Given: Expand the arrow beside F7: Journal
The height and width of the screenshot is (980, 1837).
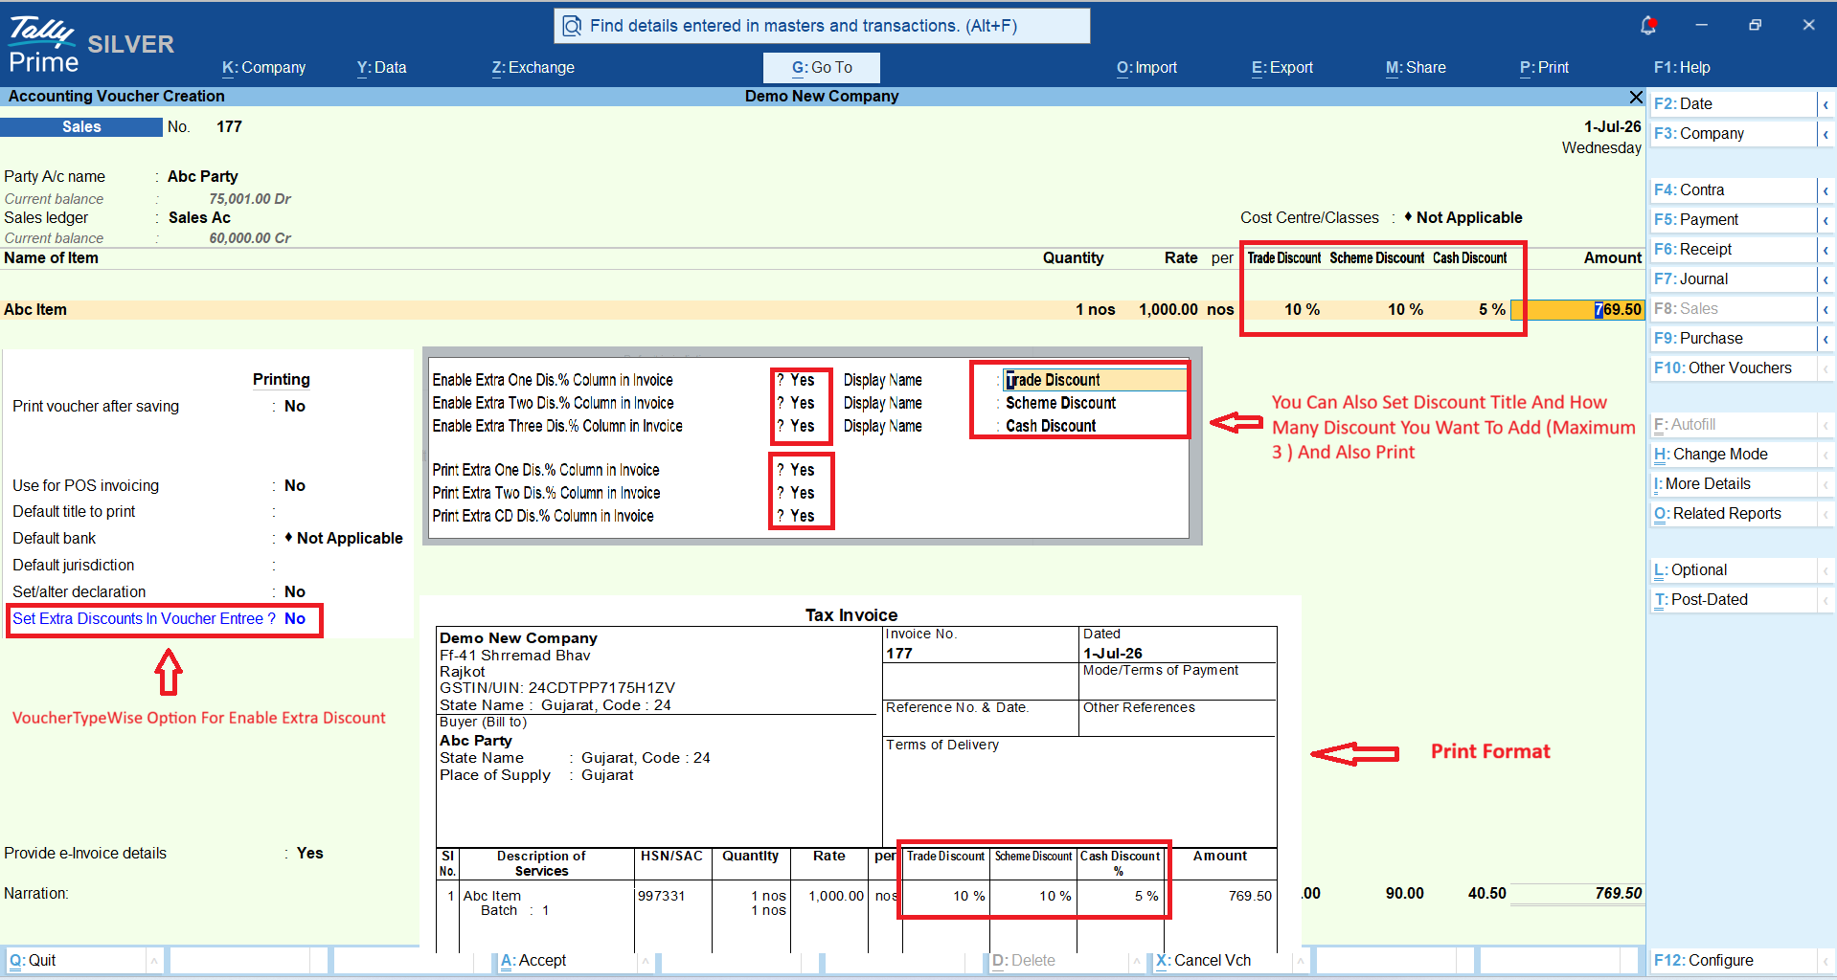Looking at the screenshot, I should click(1826, 279).
